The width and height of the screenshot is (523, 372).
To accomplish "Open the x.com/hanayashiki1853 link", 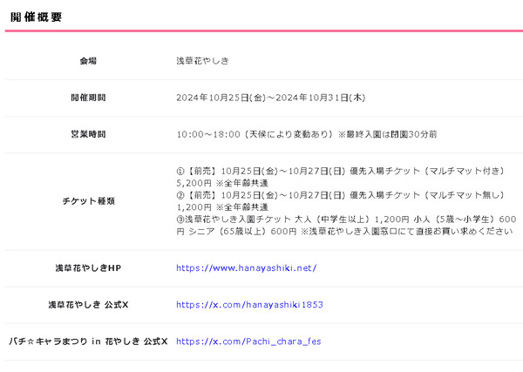I will (249, 305).
